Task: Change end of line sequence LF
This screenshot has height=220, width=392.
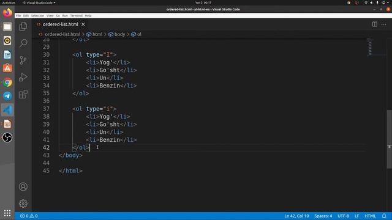Action: [x=356, y=216]
